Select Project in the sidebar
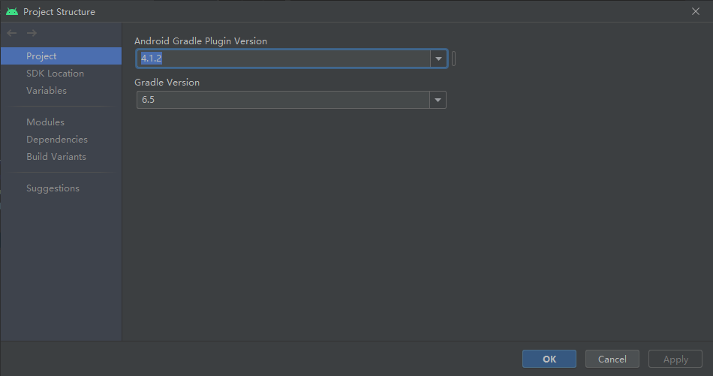Screen dimensions: 713x376 pyautogui.click(x=41, y=56)
